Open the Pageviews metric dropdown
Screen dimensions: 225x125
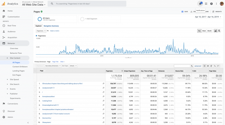41,31
